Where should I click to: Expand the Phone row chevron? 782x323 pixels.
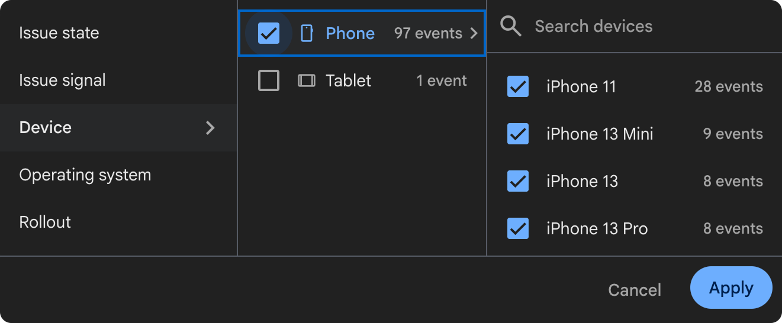click(x=474, y=33)
